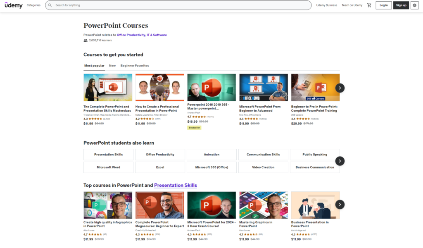Select the Excel topic button

(x=160, y=167)
